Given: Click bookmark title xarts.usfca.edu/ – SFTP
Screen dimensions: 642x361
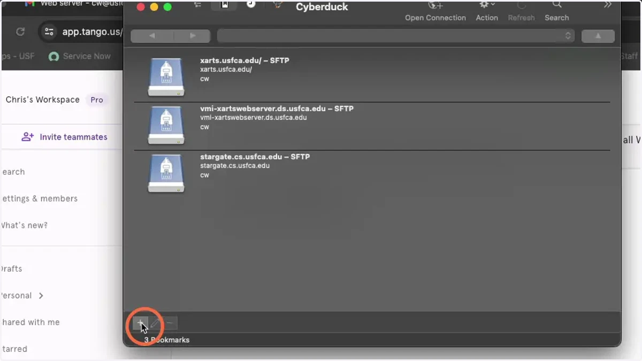Looking at the screenshot, I should (x=244, y=60).
